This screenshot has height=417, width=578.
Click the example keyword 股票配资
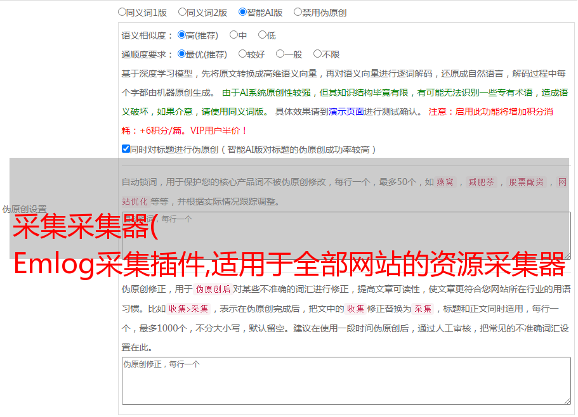point(526,182)
